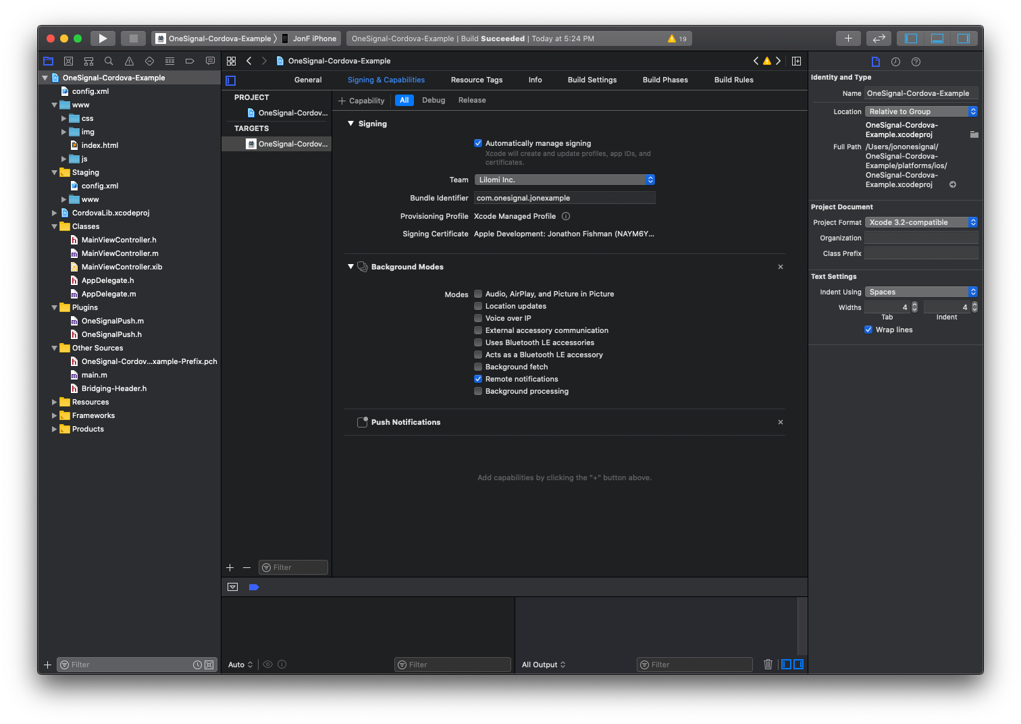Open the Indent Using Spaces dropdown
The width and height of the screenshot is (1021, 724).
(x=921, y=292)
